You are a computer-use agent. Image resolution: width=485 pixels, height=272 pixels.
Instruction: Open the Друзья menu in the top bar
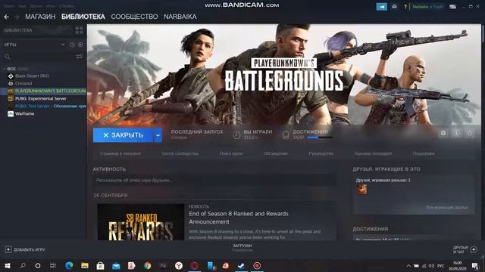[x=36, y=6]
